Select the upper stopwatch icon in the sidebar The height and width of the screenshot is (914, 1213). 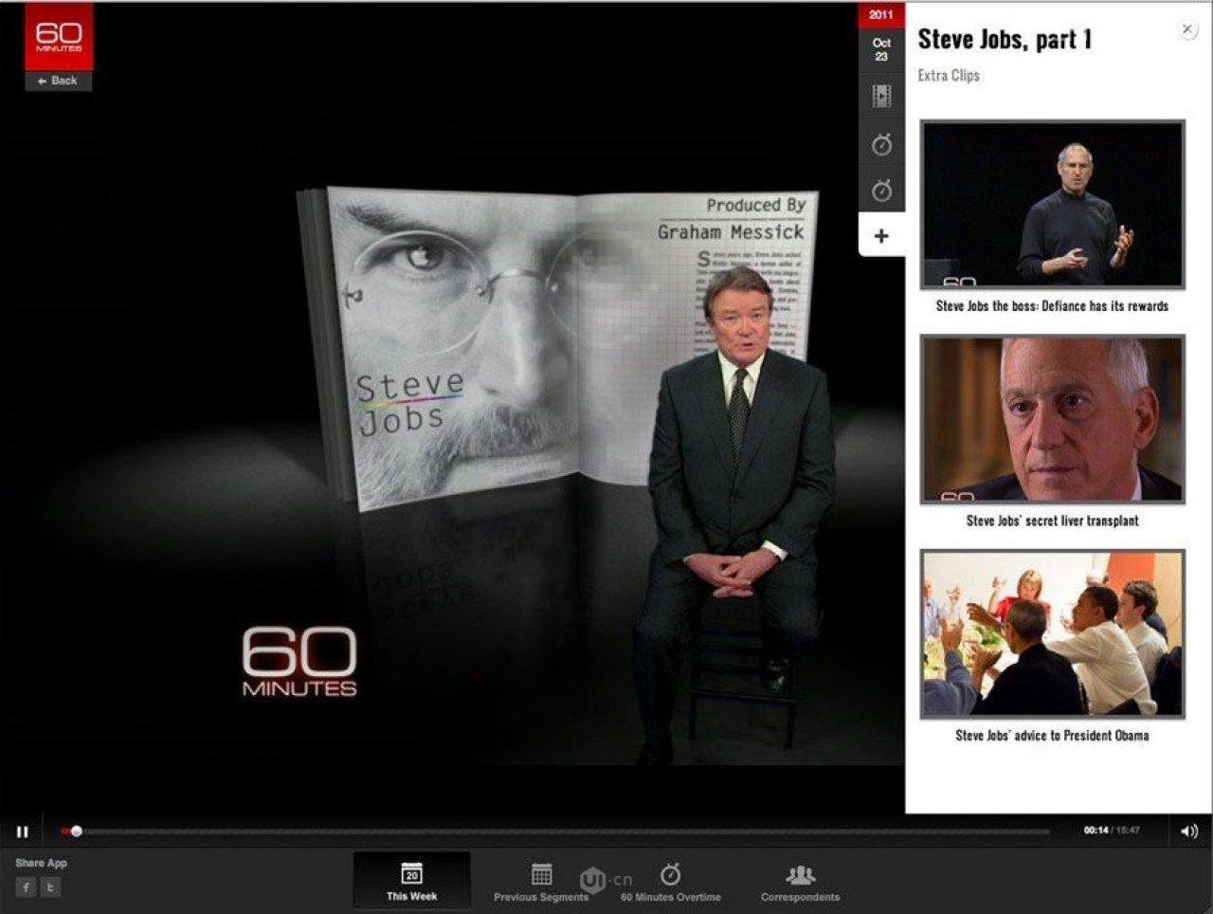(881, 144)
